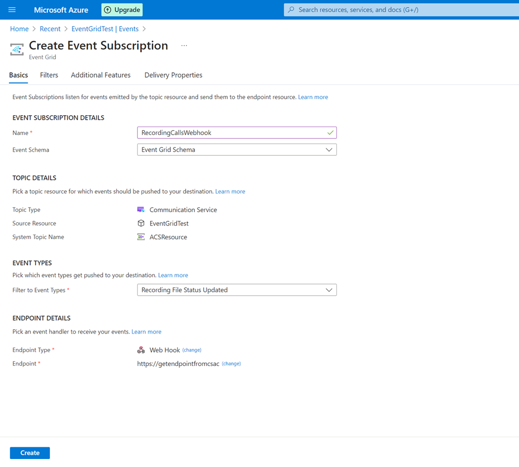Viewport: 519px width, 467px height.
Task: Click the search magnifier icon
Action: [291, 10]
